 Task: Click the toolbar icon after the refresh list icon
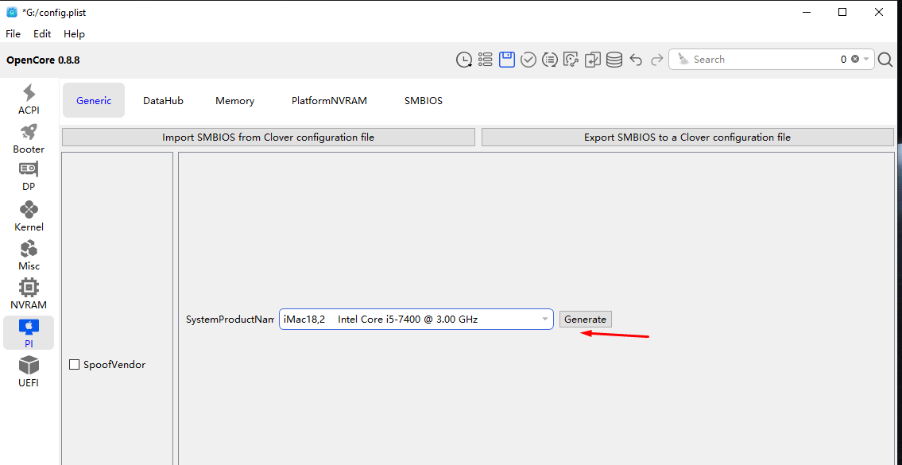pyautogui.click(x=571, y=60)
